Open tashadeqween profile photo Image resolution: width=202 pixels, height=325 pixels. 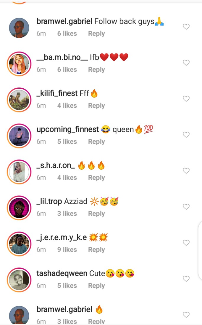(x=19, y=280)
